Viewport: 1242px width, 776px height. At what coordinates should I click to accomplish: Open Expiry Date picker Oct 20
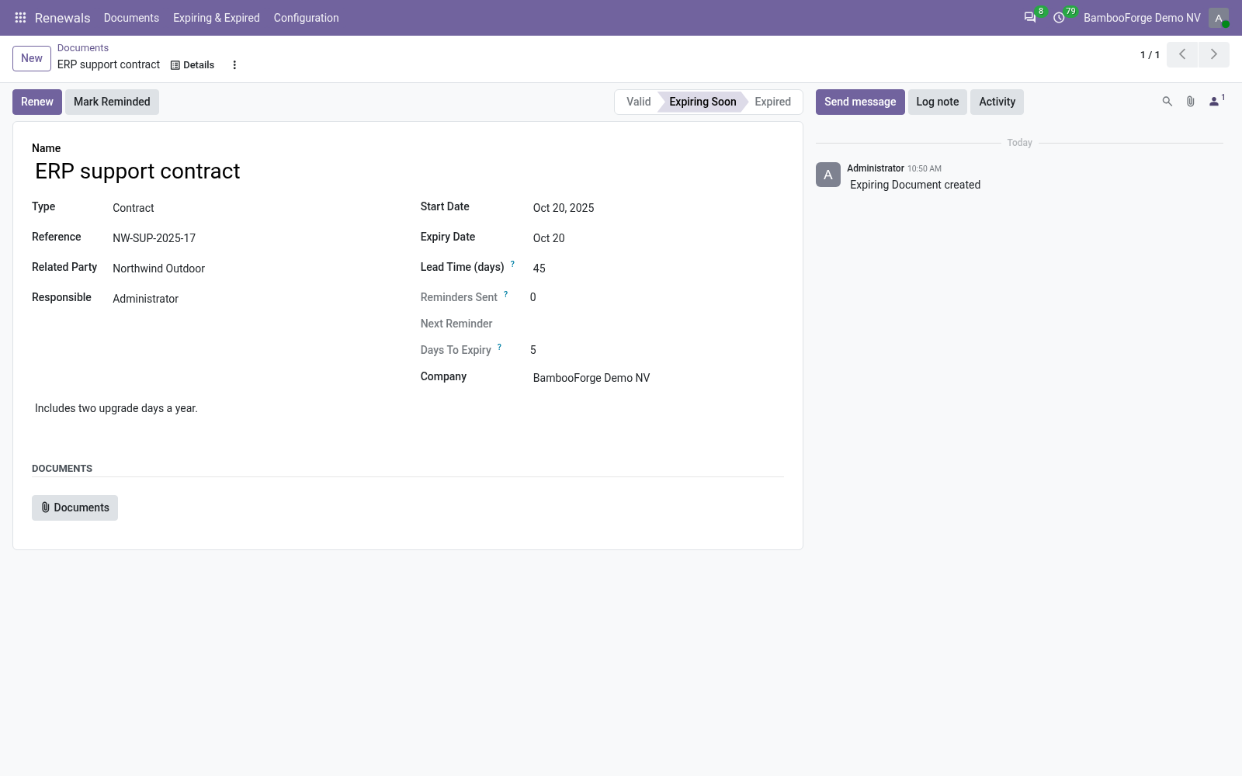657,238
